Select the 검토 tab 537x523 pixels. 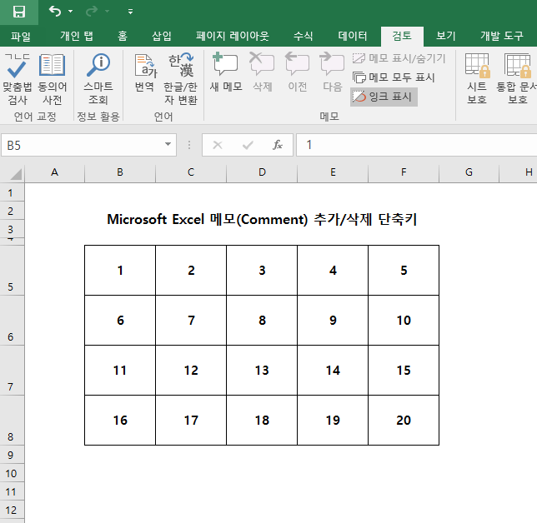click(402, 36)
